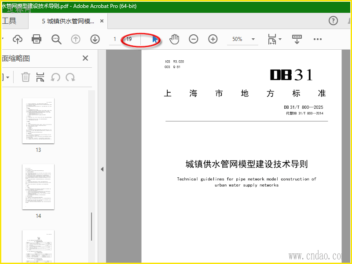Click the ICS 93.025 text
This screenshot has width=352, height=264.
click(x=174, y=62)
